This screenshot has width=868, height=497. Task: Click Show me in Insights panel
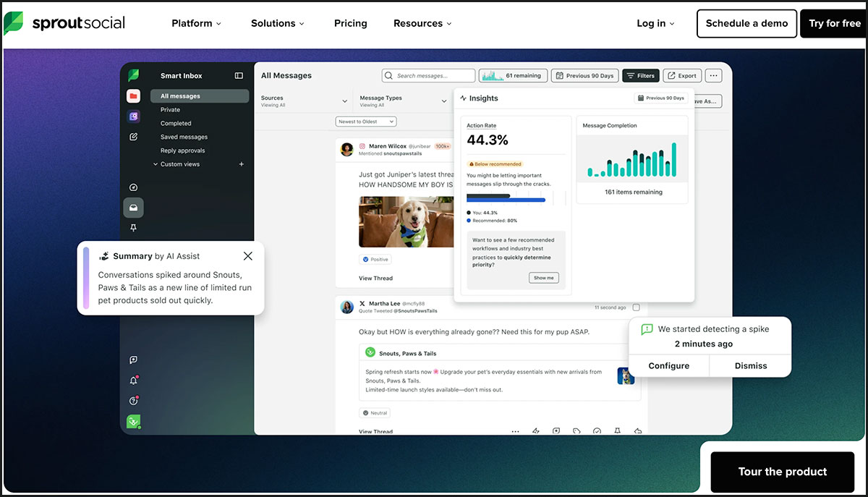(x=544, y=278)
